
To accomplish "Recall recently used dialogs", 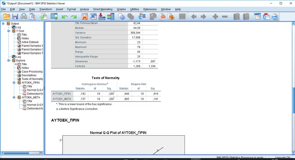I will point(54,17).
